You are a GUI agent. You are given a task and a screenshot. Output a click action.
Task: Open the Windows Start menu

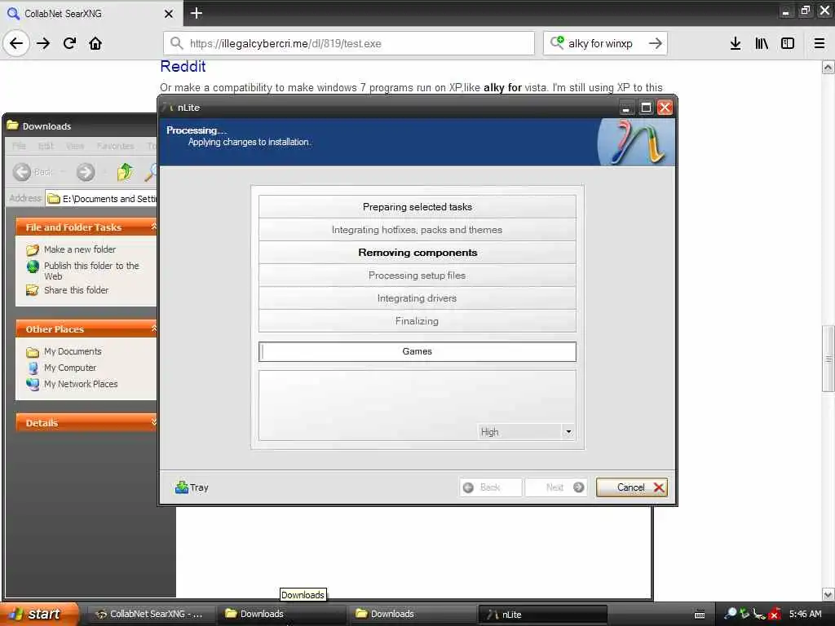pyautogui.click(x=38, y=614)
